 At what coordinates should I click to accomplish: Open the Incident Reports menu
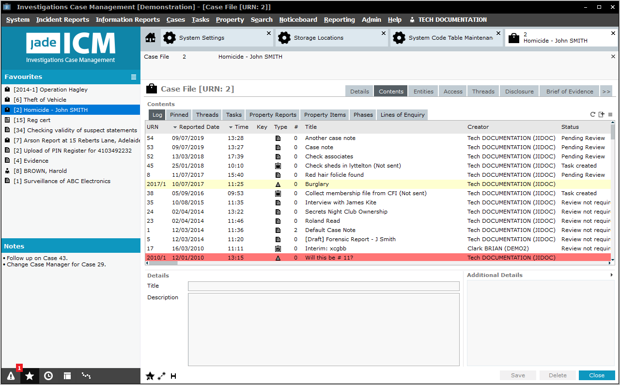point(62,20)
